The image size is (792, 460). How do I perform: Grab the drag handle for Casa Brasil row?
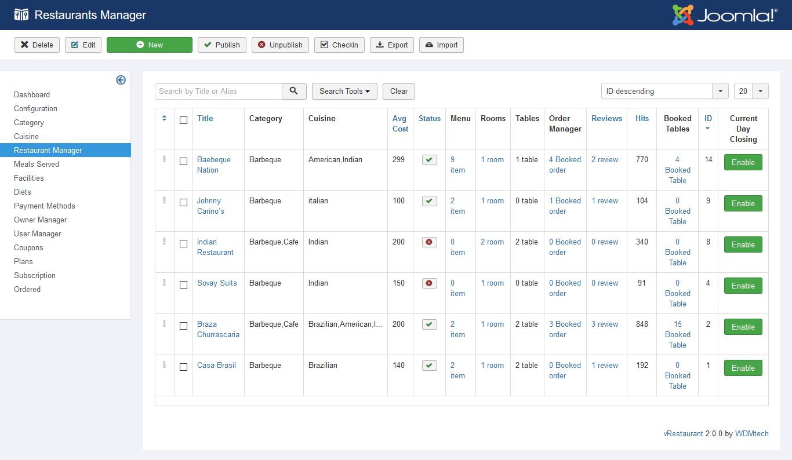tap(165, 365)
